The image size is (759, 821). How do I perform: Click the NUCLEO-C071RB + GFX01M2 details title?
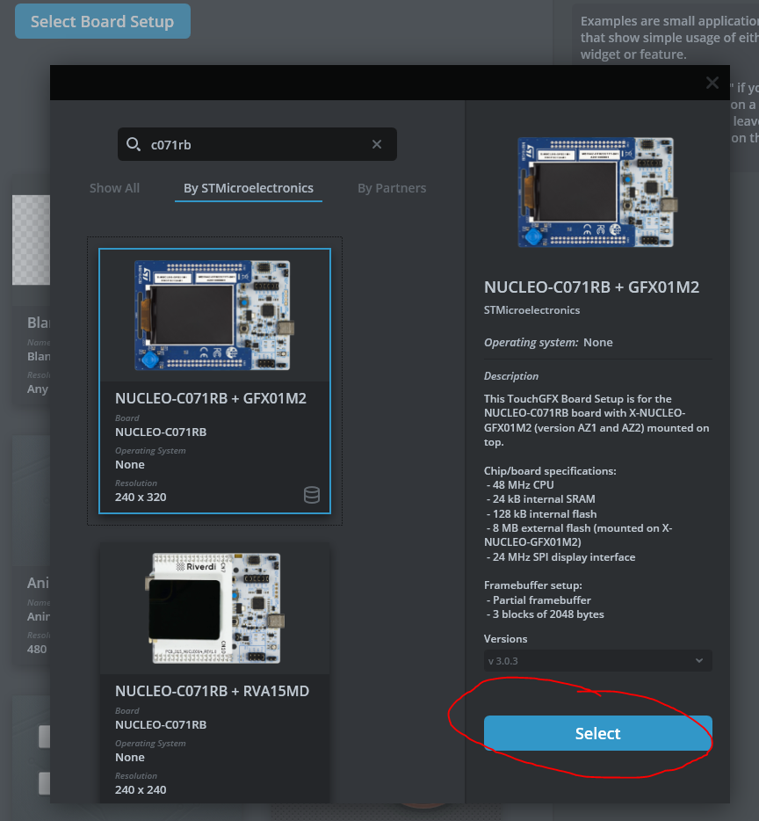[591, 287]
